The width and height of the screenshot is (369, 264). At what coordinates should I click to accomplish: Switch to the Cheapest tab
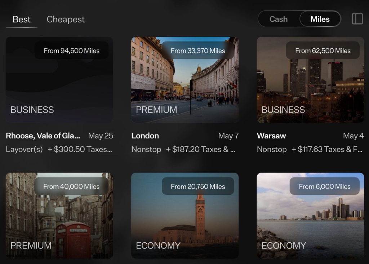coord(66,19)
